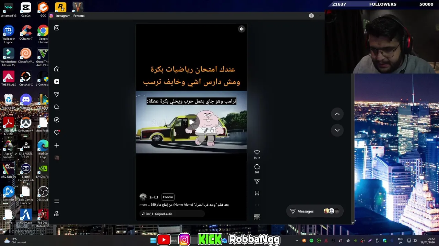439x246 pixels.
Task: Open the reel audio thumbnail
Action: click(x=257, y=217)
